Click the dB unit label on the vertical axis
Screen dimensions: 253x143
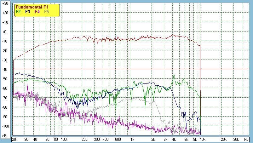[x=4, y=136]
